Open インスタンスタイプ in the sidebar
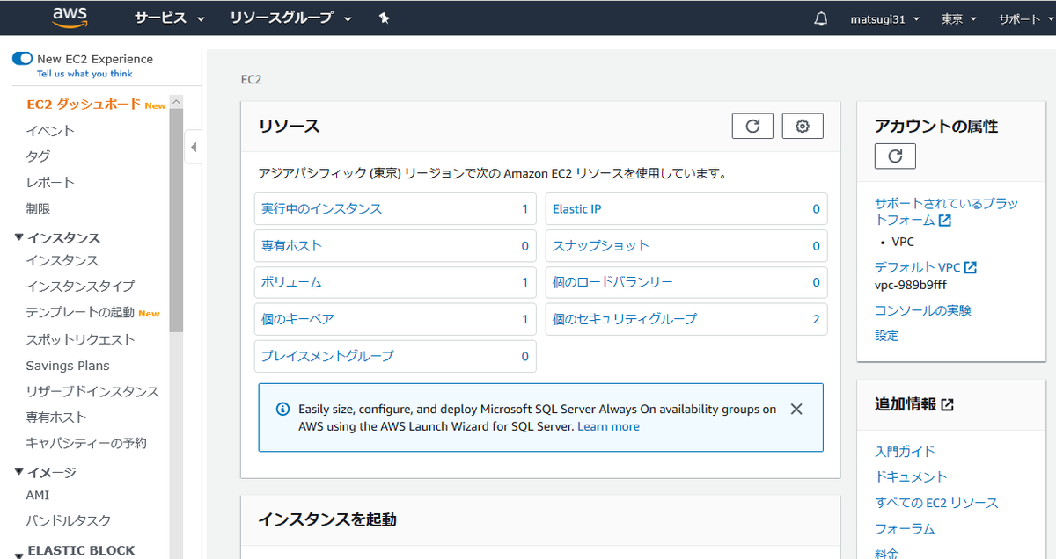Screen dimensions: 1056x559 coord(80,286)
